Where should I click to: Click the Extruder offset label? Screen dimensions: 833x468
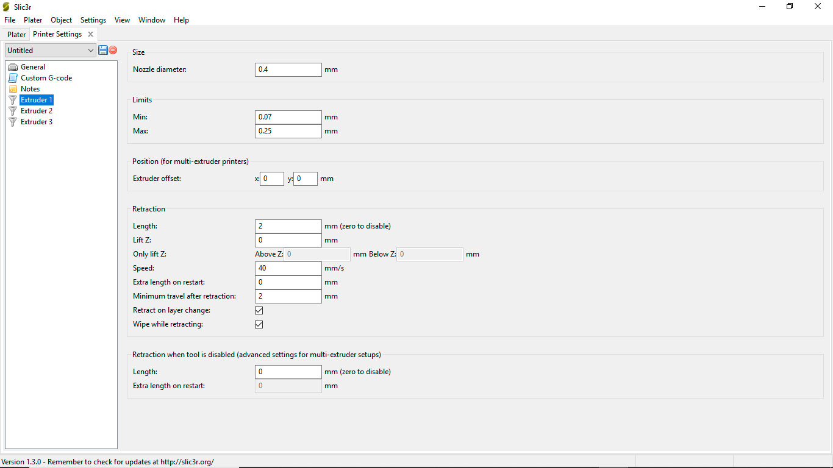click(157, 179)
